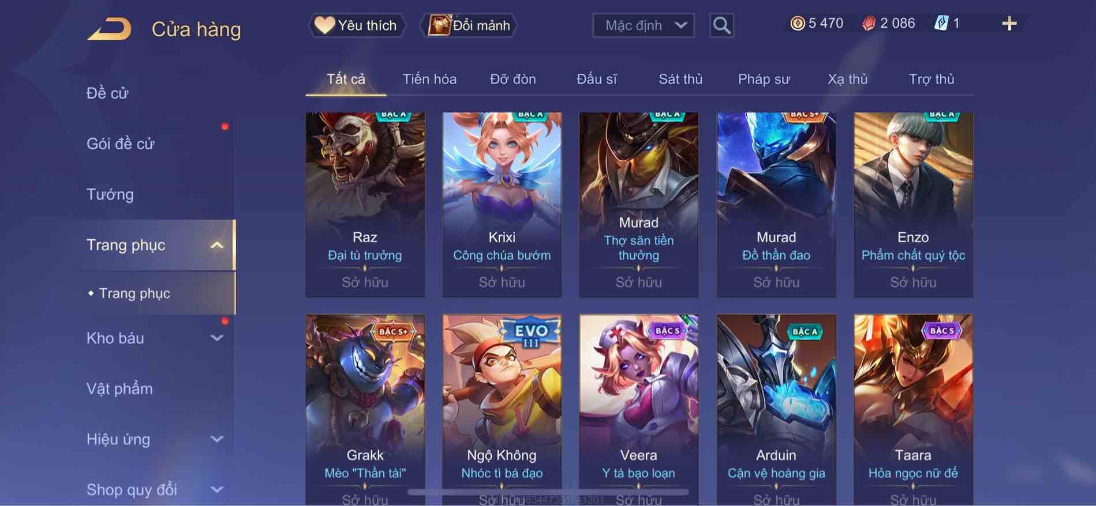Switch to the Sát thủ tab
This screenshot has height=506, width=1096.
pyautogui.click(x=680, y=79)
